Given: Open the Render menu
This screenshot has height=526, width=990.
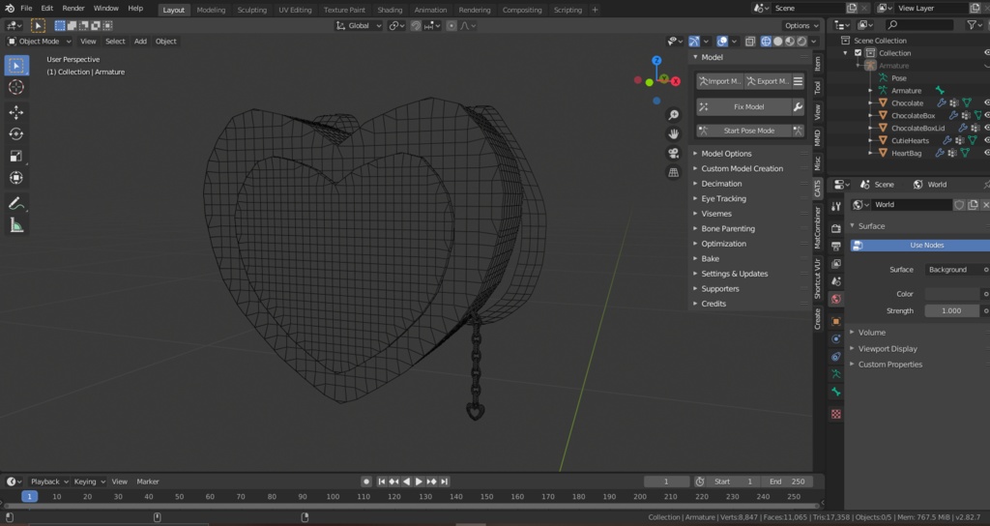Looking at the screenshot, I should tap(73, 9).
